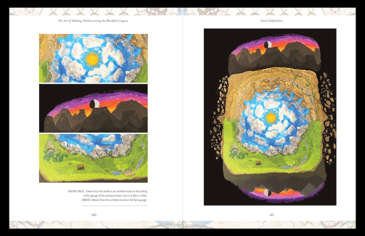The height and width of the screenshot is (236, 365).
Task: Click the sun and clouds mural detail image
Action: [x=93, y=58]
